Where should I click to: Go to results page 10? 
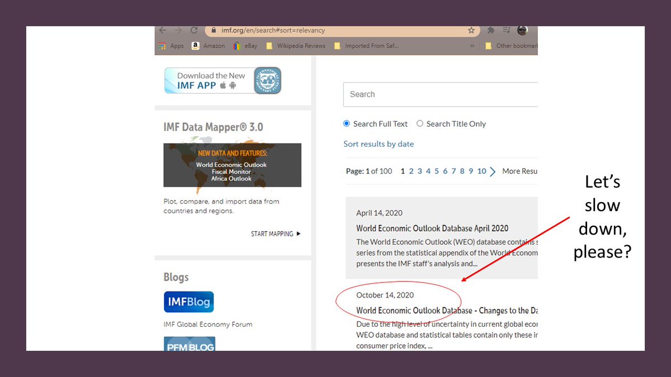[481, 171]
